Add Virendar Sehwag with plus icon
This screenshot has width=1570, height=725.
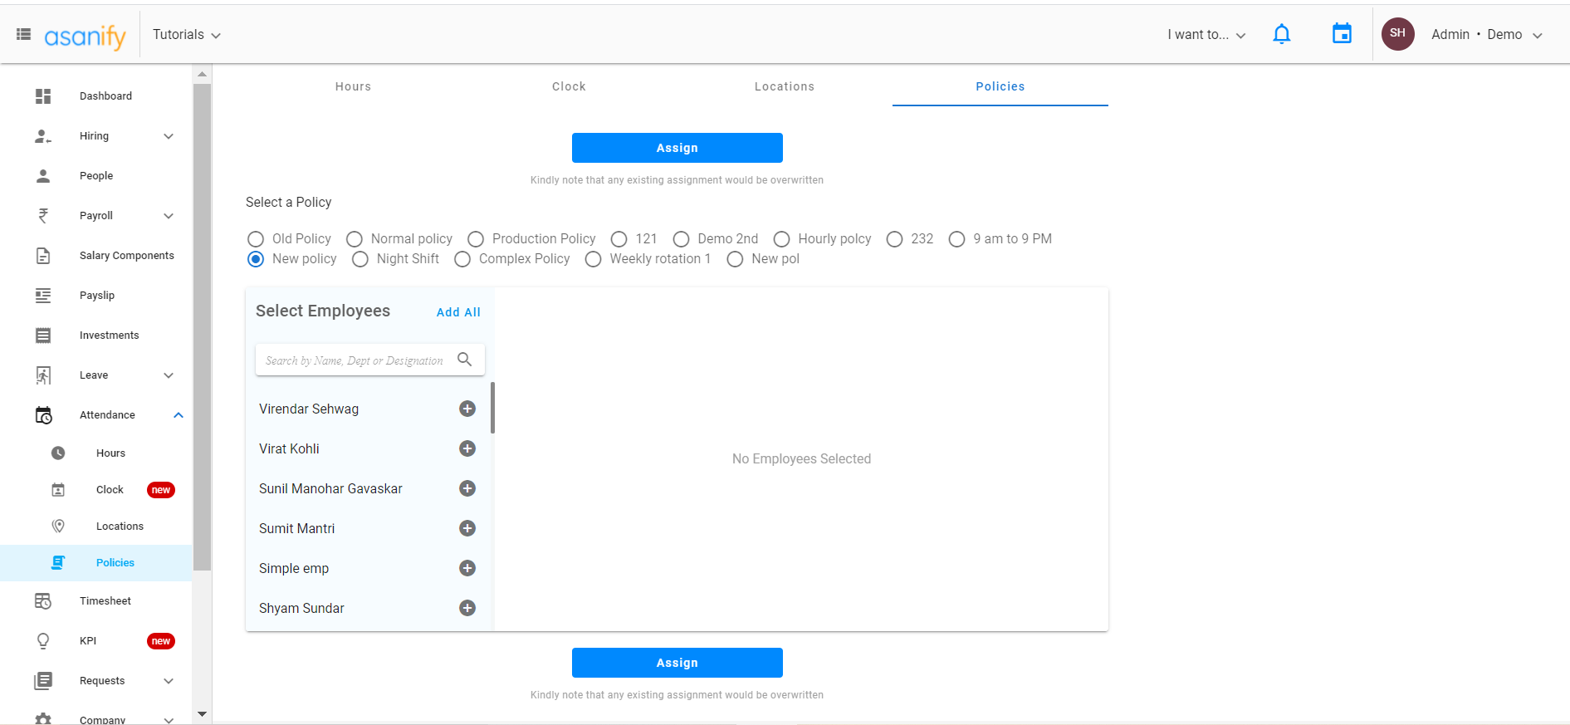(x=467, y=409)
